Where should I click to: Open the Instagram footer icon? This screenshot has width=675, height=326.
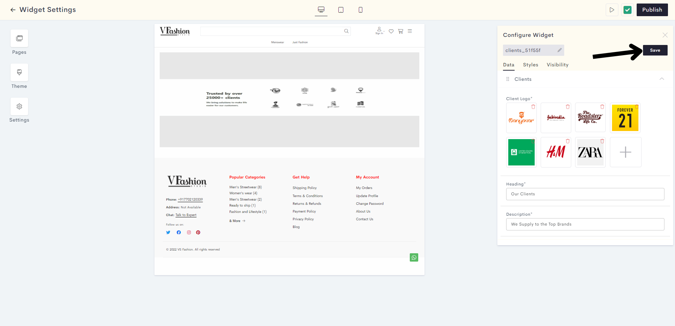tap(189, 232)
